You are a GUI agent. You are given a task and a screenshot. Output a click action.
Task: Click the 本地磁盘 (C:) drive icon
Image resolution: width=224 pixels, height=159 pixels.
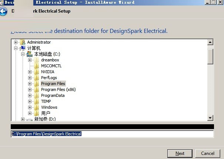[30, 54]
